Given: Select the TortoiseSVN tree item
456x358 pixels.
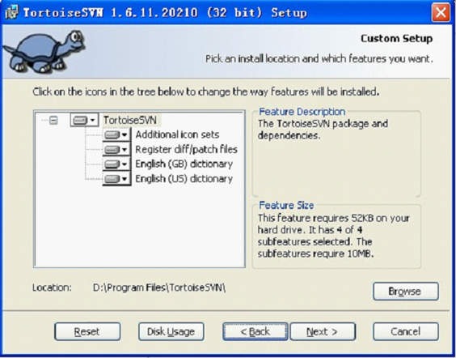Looking at the screenshot, I should pyautogui.click(x=130, y=120).
